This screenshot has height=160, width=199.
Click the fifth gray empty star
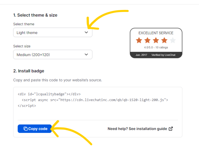(173, 40)
